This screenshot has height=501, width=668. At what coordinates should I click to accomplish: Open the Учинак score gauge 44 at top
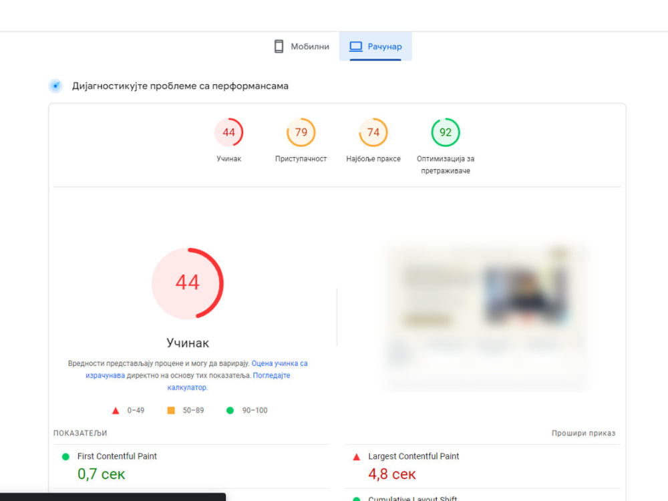click(228, 132)
